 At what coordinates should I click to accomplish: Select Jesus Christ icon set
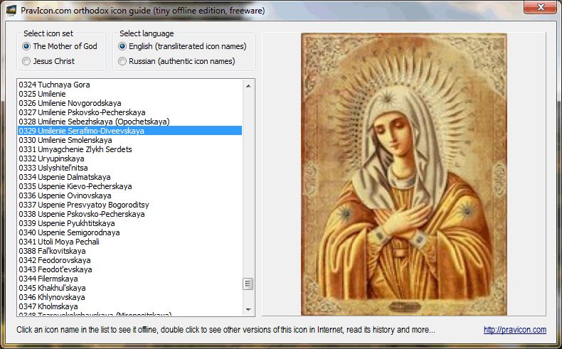[48, 61]
